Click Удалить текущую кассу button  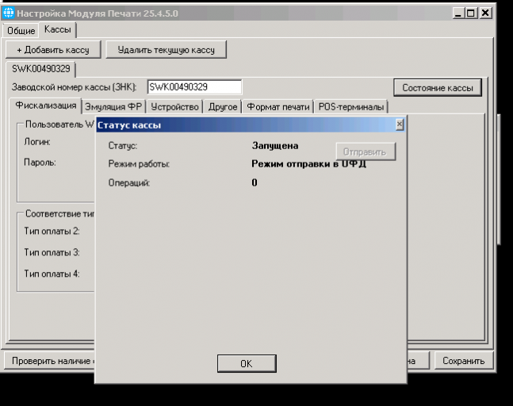[167, 50]
